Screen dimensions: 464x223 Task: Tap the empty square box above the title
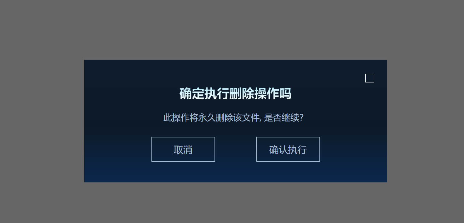pos(370,78)
